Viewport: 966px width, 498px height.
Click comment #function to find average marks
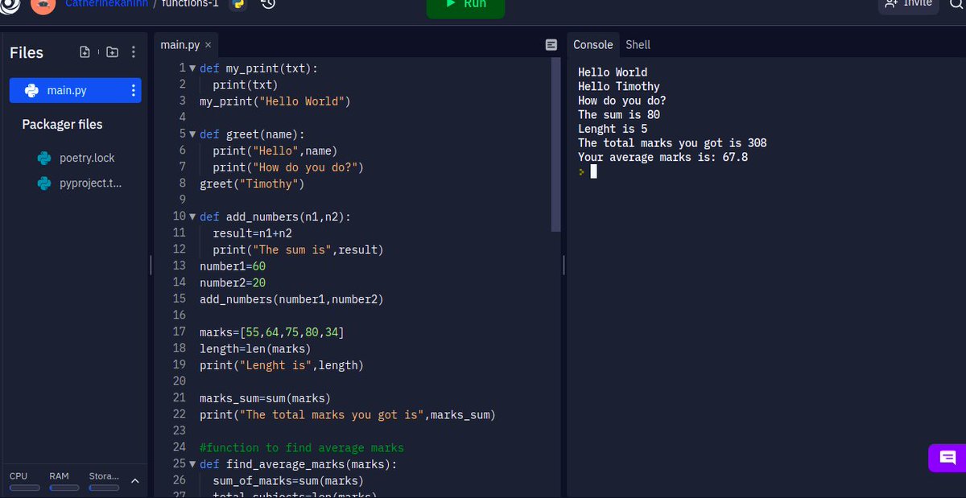coord(302,447)
